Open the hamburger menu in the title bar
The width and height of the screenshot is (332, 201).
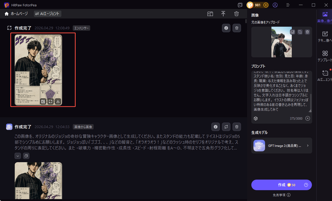[288, 5]
